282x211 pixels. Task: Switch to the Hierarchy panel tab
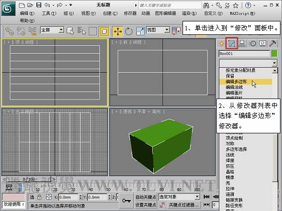tap(242, 43)
